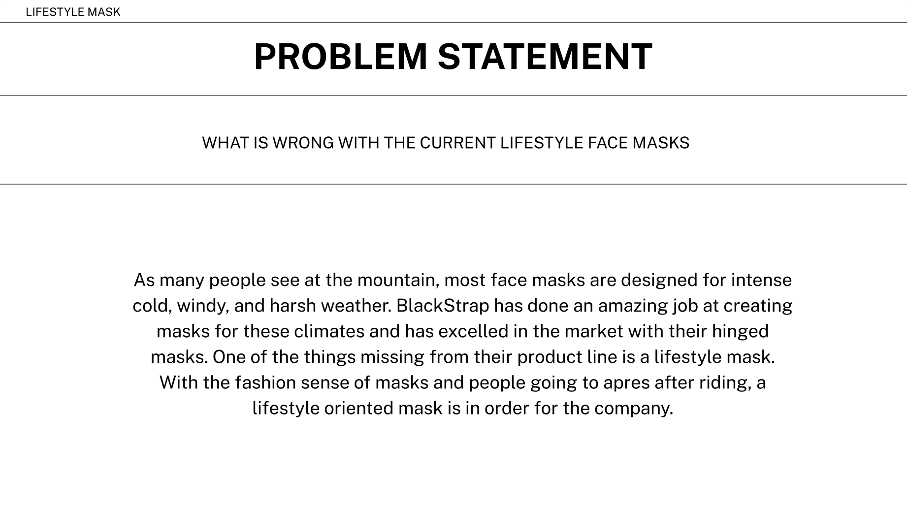Click the word mountain, in first line

tap(398, 280)
